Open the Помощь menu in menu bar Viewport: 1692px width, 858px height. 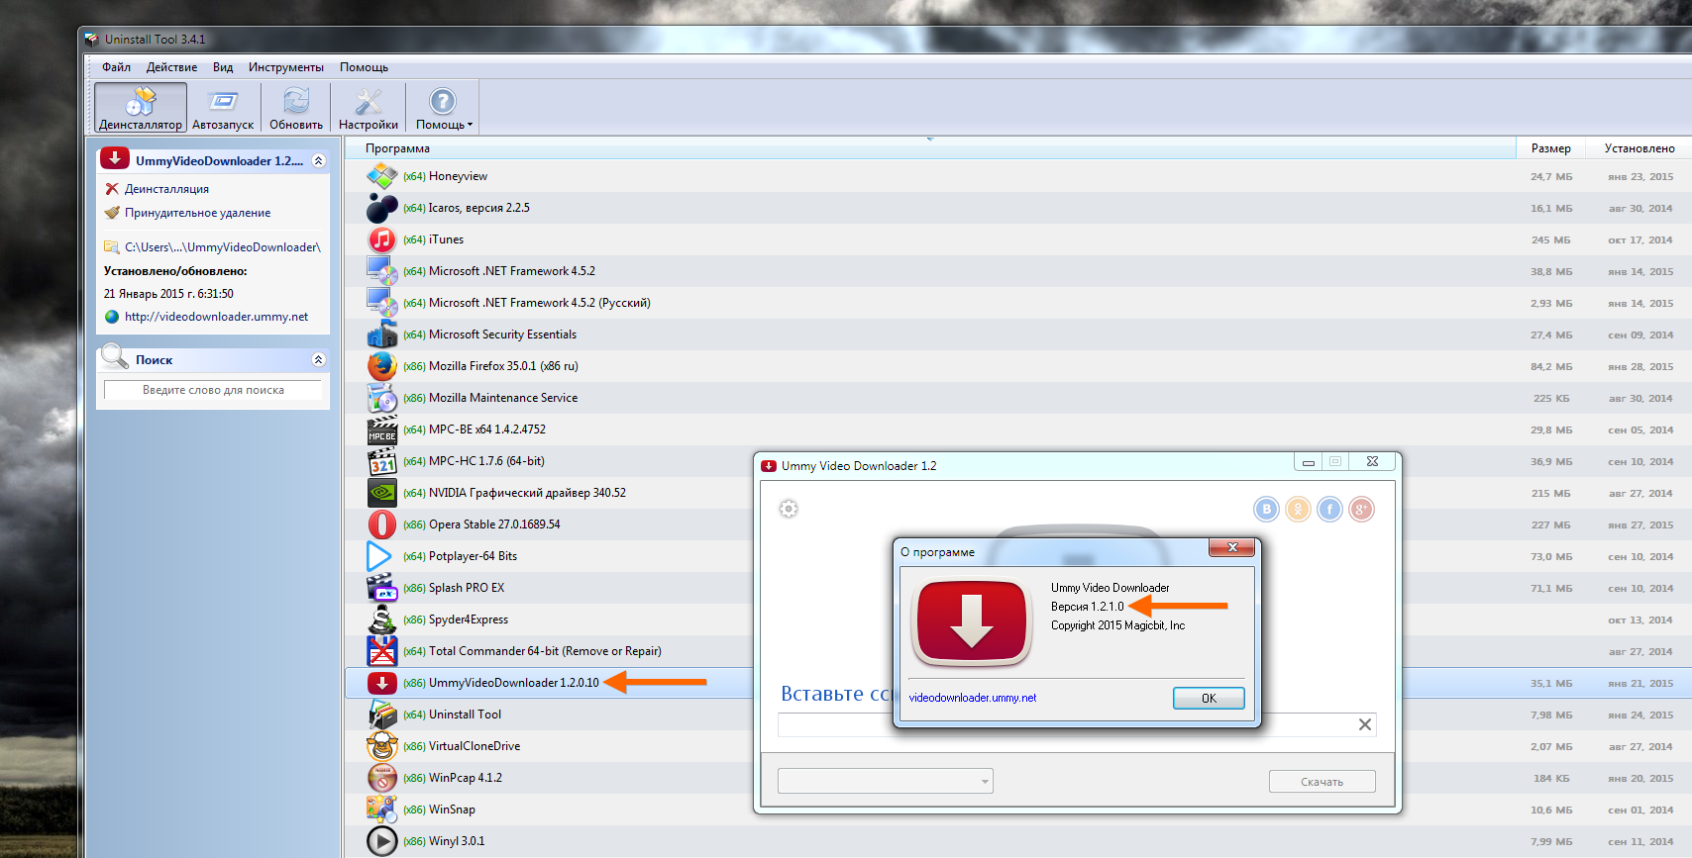(x=364, y=67)
